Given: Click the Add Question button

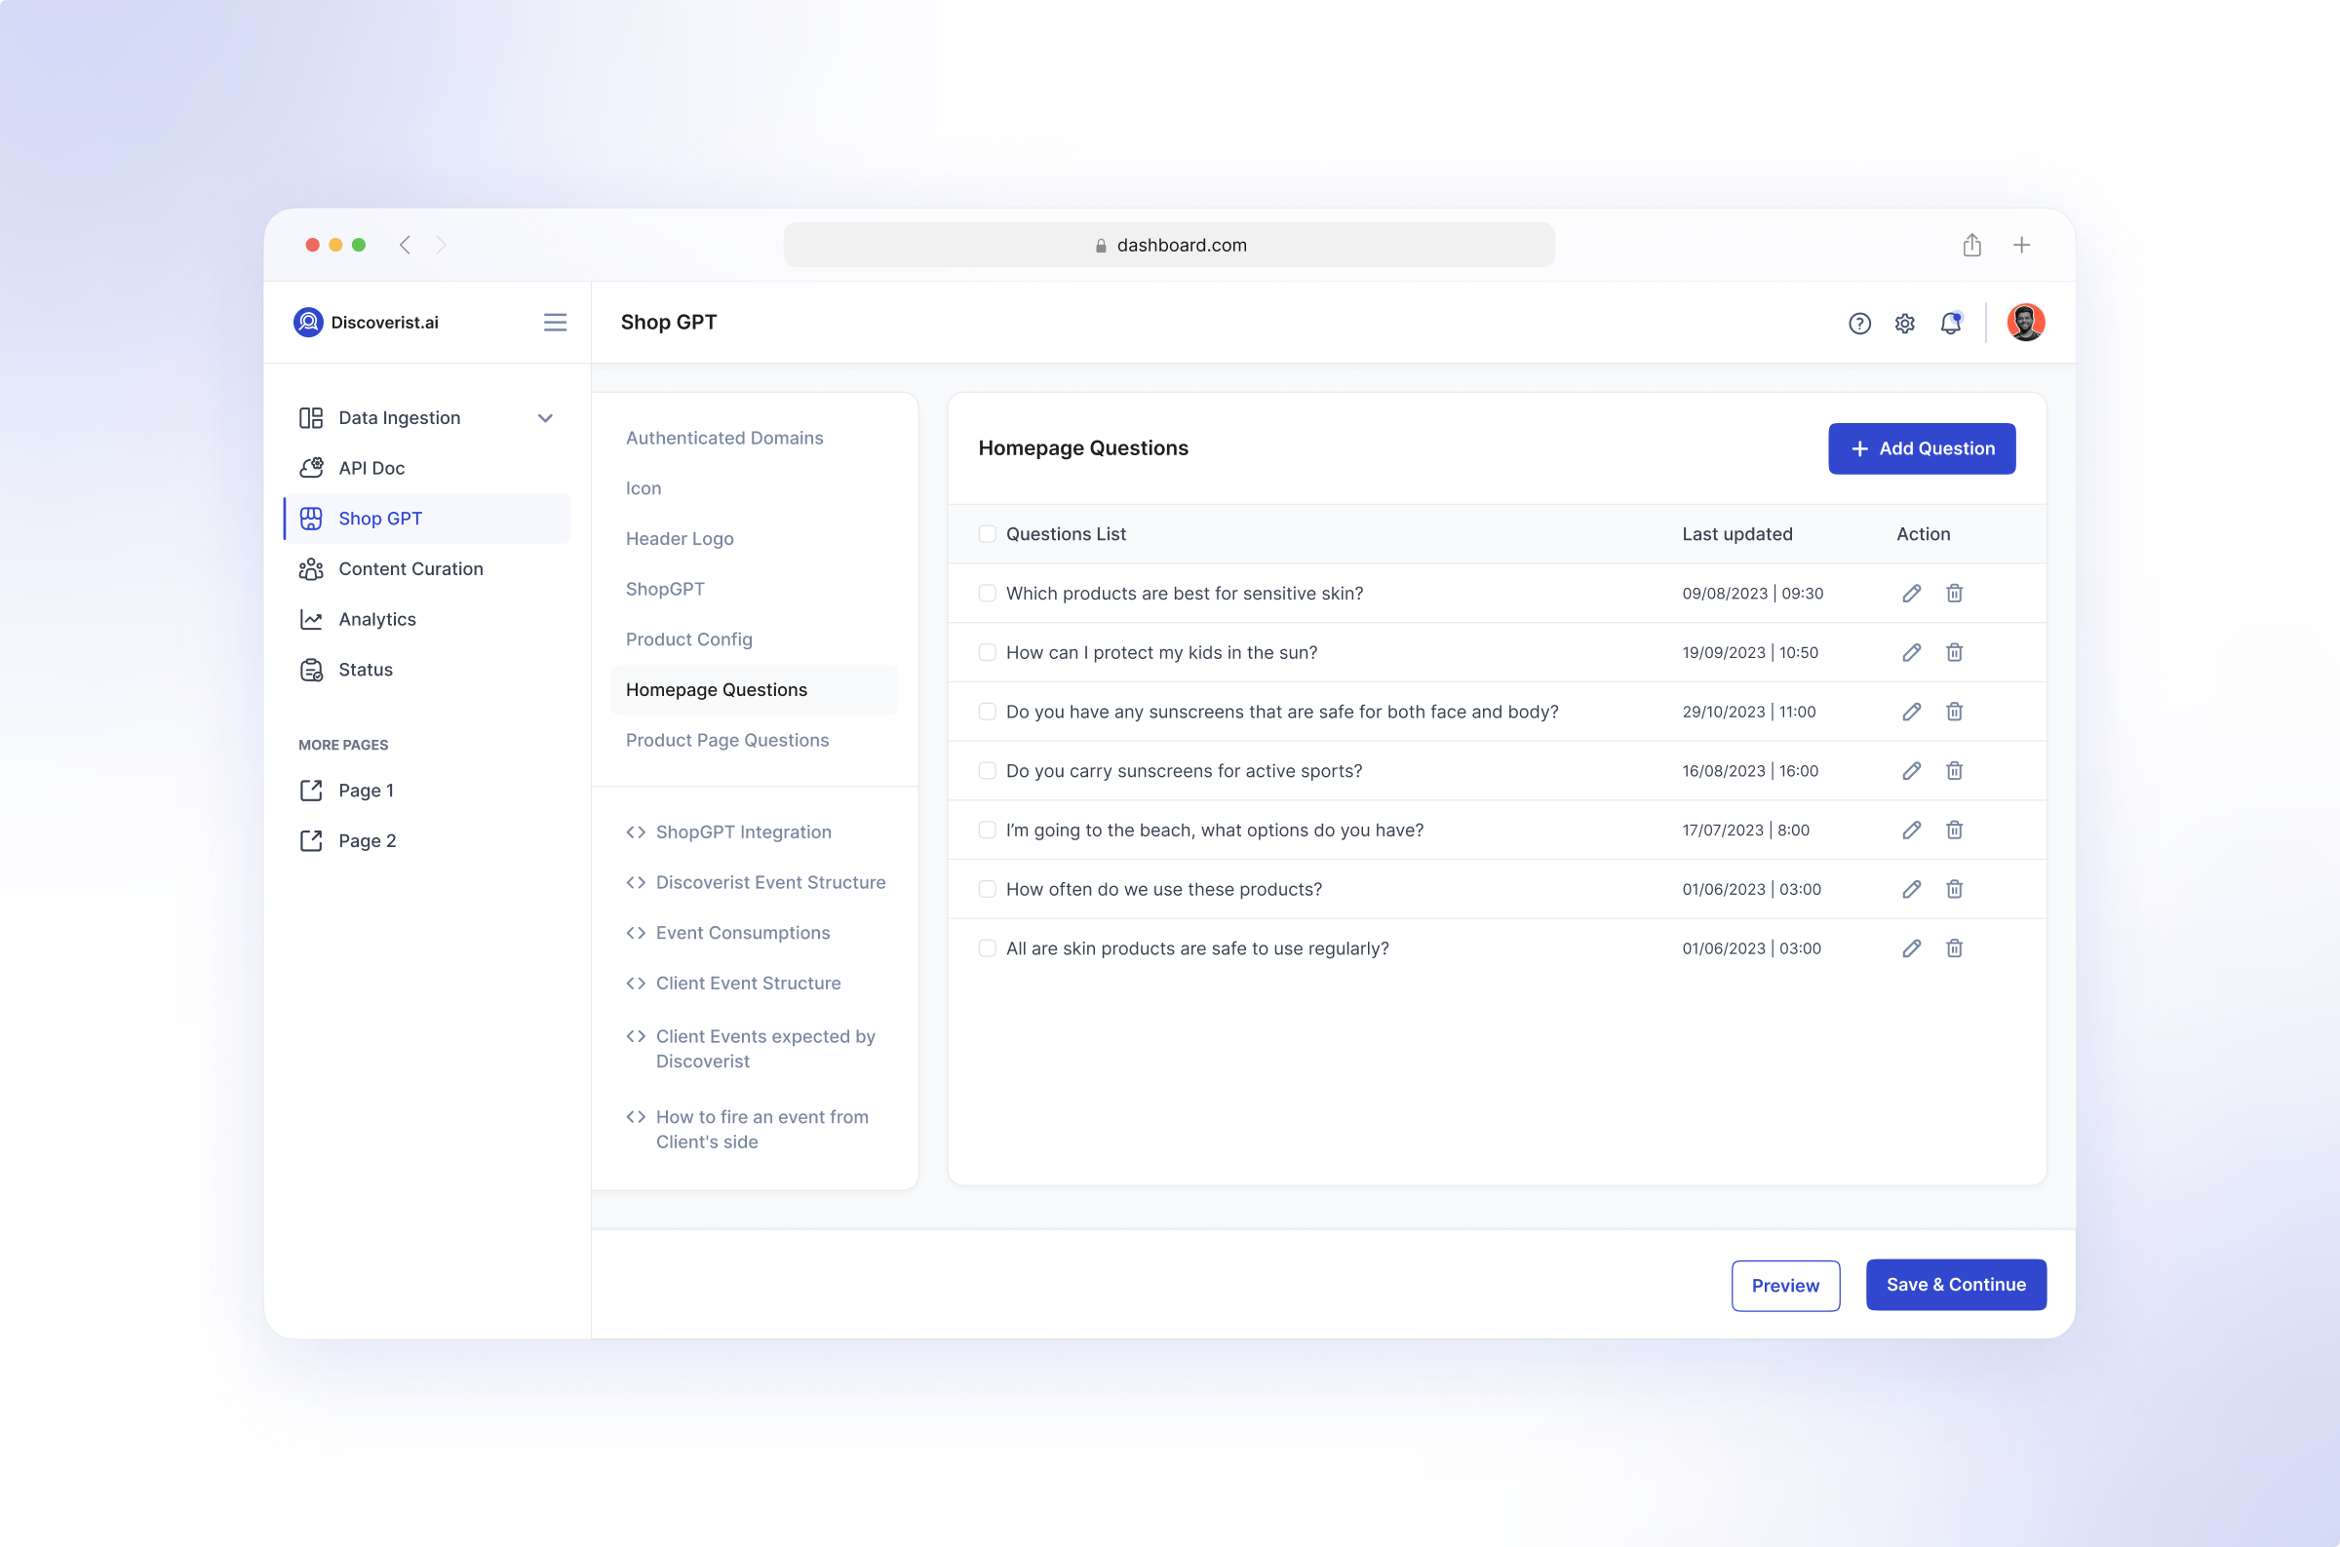Looking at the screenshot, I should click(1921, 448).
